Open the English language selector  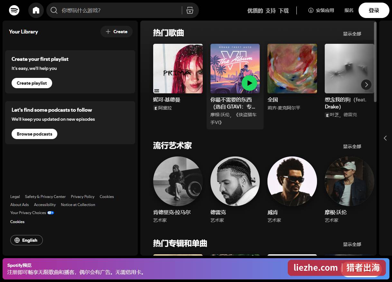tap(26, 240)
